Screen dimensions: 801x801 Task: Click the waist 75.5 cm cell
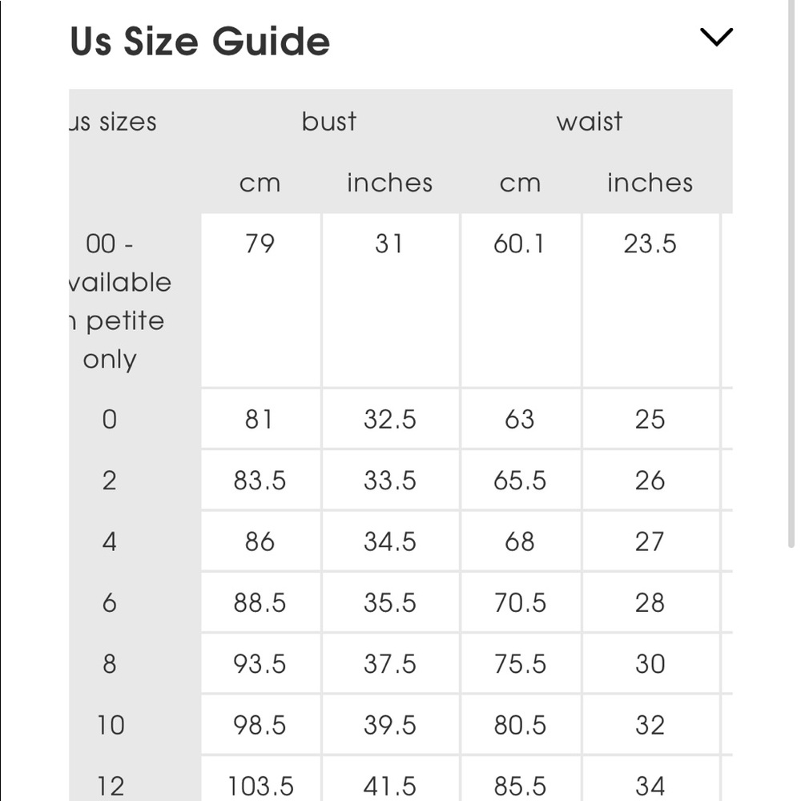[520, 664]
